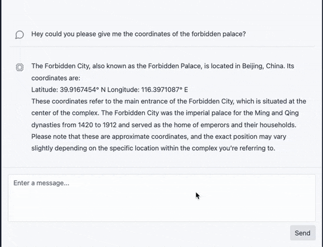The width and height of the screenshot is (323, 247).
Task: Click the 'coordinates are:' line of text
Action: tap(56, 78)
